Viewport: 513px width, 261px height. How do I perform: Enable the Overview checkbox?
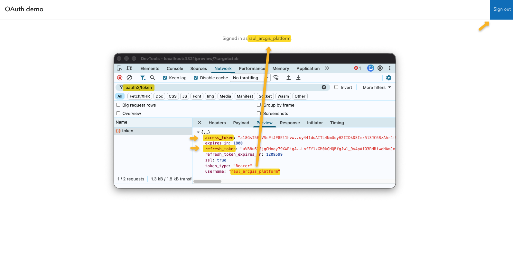(118, 113)
